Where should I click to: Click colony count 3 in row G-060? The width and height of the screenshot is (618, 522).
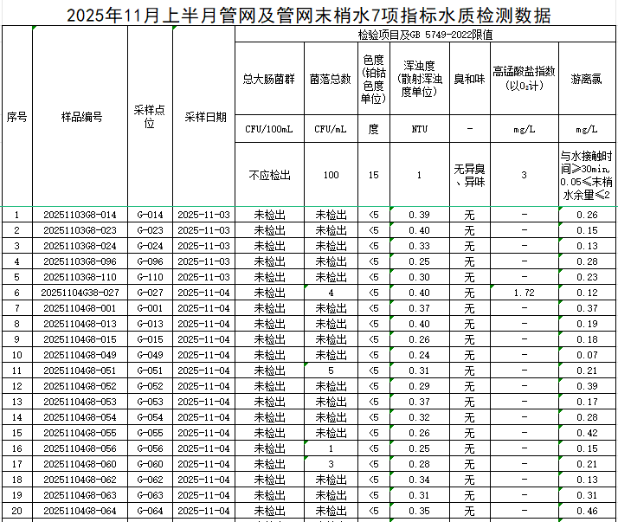pyautogui.click(x=331, y=464)
